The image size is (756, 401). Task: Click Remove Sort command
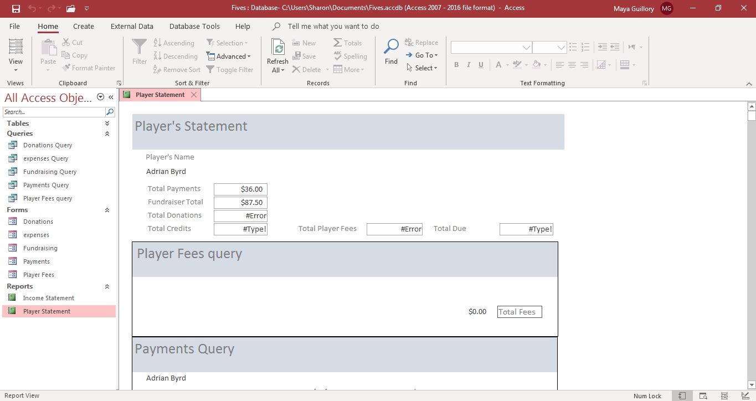coord(177,69)
